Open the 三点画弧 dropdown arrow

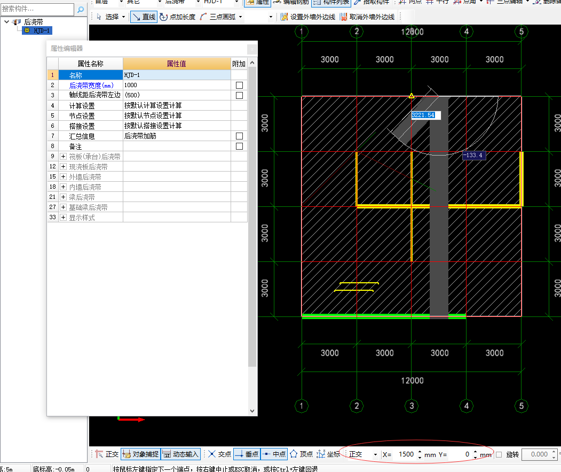(x=240, y=17)
